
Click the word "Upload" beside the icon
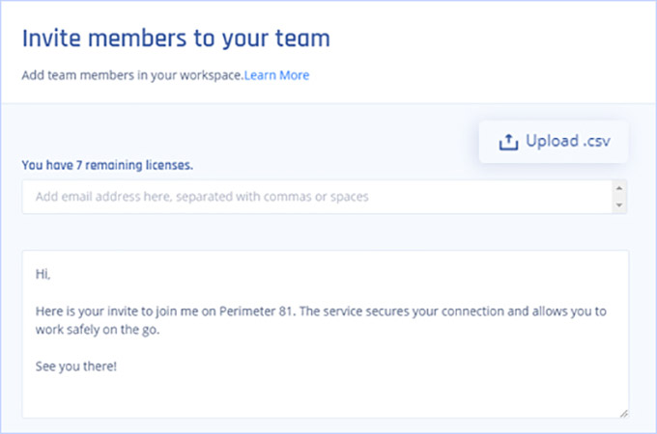point(553,141)
